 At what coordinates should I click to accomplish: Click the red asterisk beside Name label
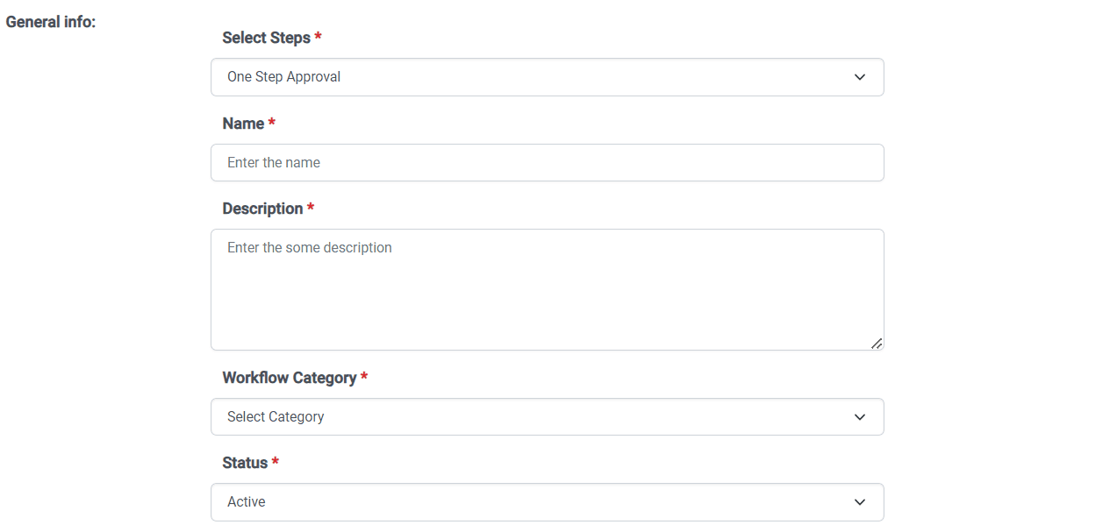272,124
